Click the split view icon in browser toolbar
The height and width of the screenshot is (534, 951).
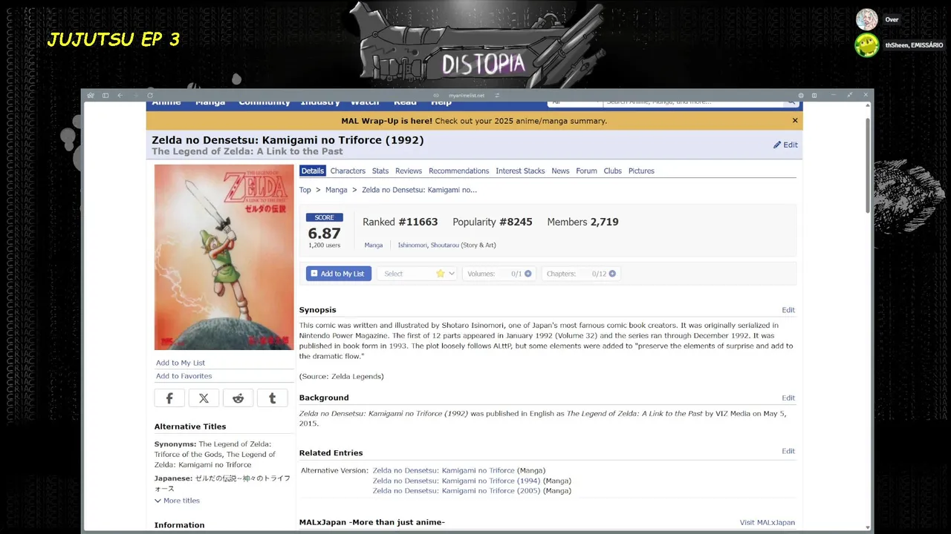click(x=814, y=95)
